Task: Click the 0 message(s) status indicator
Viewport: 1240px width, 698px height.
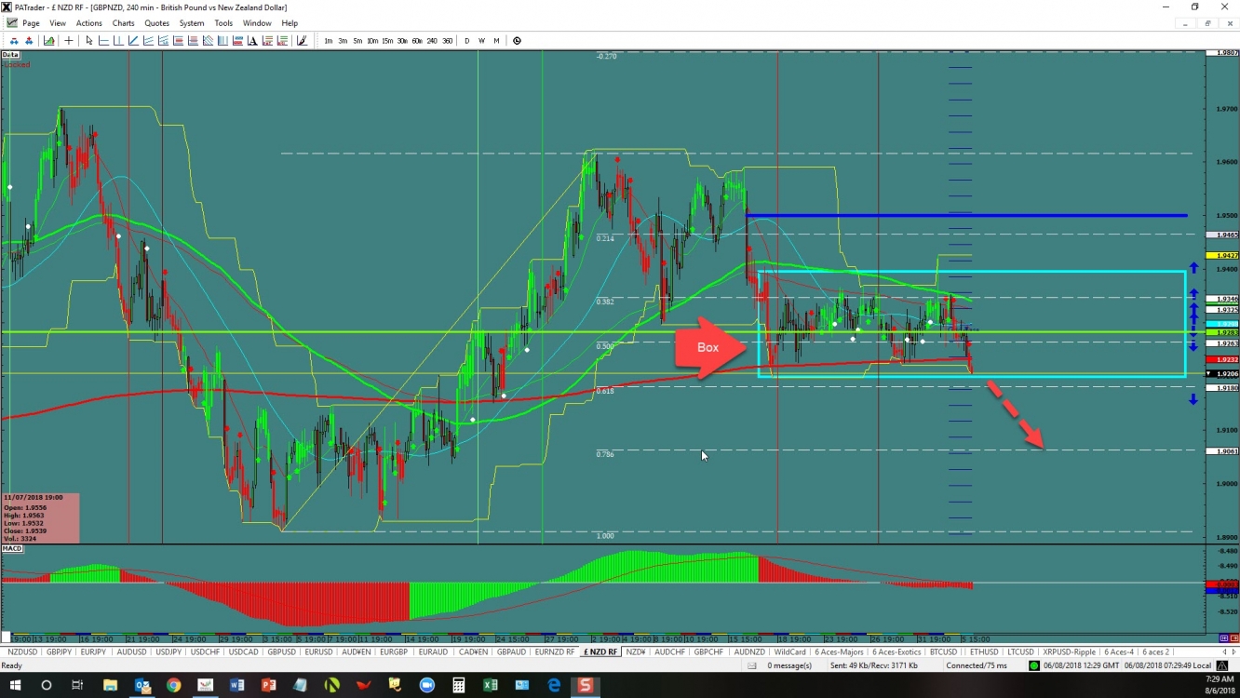Action: 789,665
